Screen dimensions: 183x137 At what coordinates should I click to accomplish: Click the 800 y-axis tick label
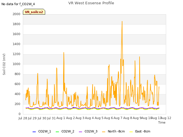click(x=17, y=74)
